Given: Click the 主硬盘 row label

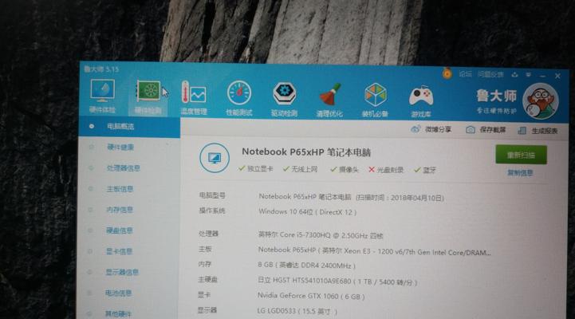Looking at the screenshot, I should click(207, 279).
